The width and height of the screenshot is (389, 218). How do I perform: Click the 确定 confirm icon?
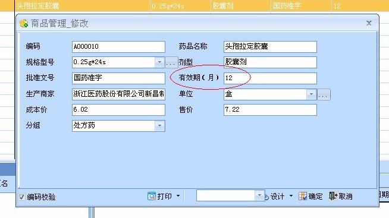click(303, 196)
